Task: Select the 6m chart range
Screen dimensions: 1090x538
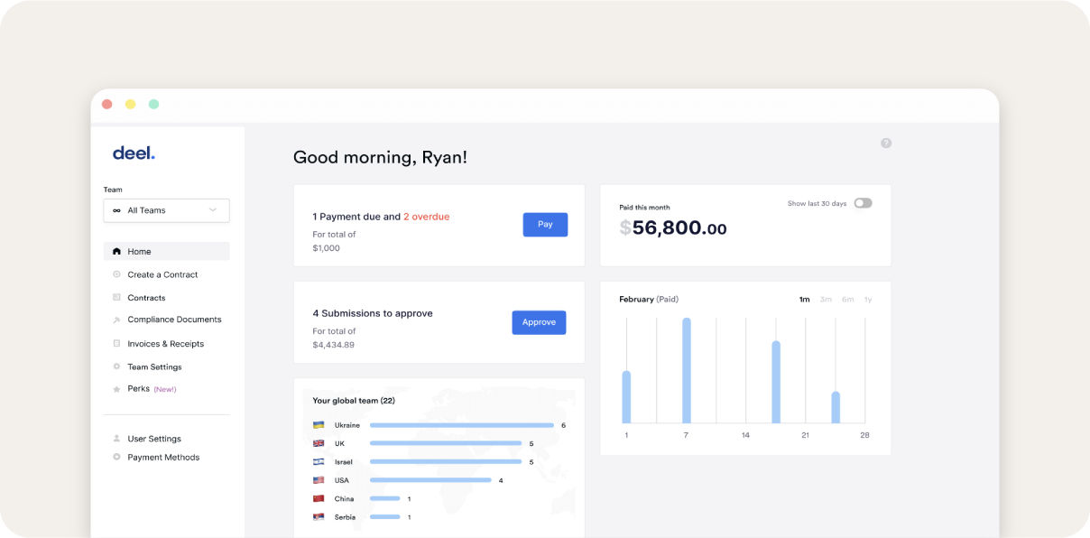Action: pyautogui.click(x=846, y=299)
